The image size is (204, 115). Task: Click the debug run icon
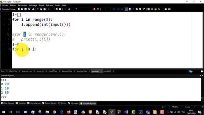point(69,9)
